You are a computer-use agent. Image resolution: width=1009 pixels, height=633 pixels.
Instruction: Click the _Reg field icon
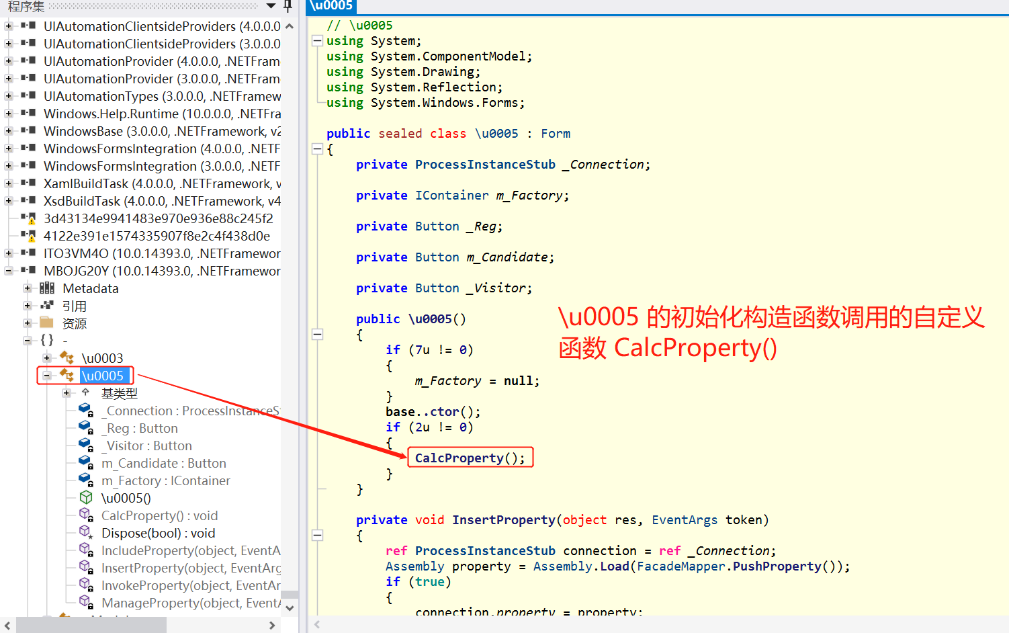click(86, 427)
